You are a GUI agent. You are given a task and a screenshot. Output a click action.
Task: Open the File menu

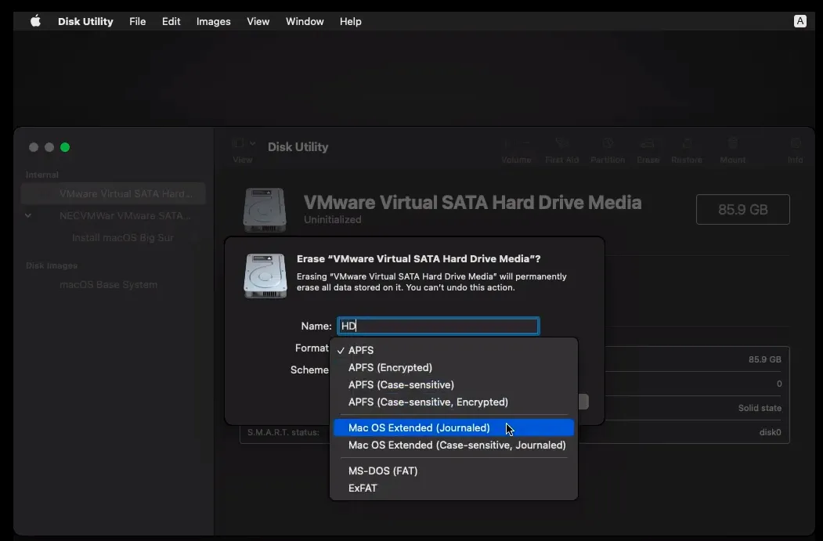[x=138, y=21]
